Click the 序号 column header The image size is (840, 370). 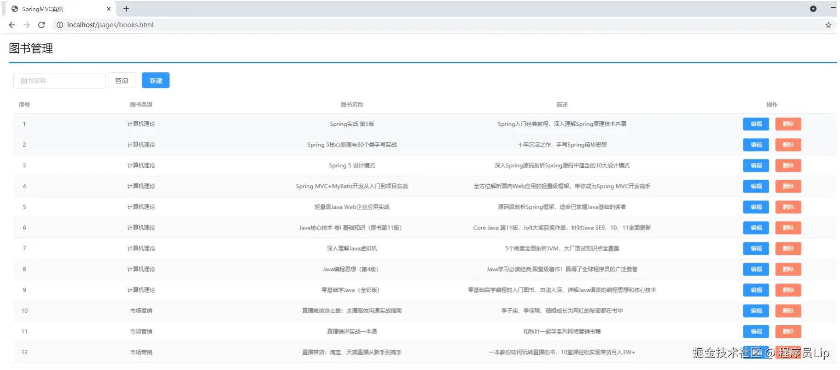[24, 105]
